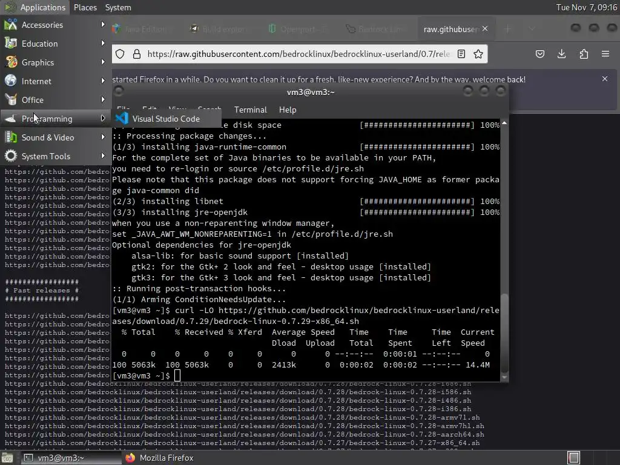Screen dimensions: 620x465
Task: Click the Sound & Video icon
Action: 11,137
